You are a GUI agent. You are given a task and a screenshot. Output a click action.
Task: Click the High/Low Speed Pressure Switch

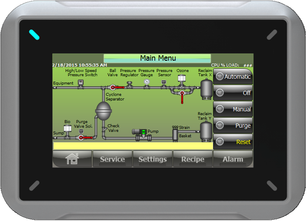point(82,83)
